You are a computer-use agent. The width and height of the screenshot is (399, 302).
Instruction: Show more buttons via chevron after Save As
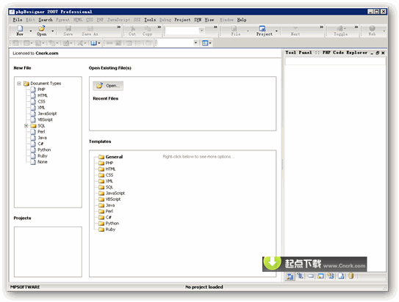(118, 26)
